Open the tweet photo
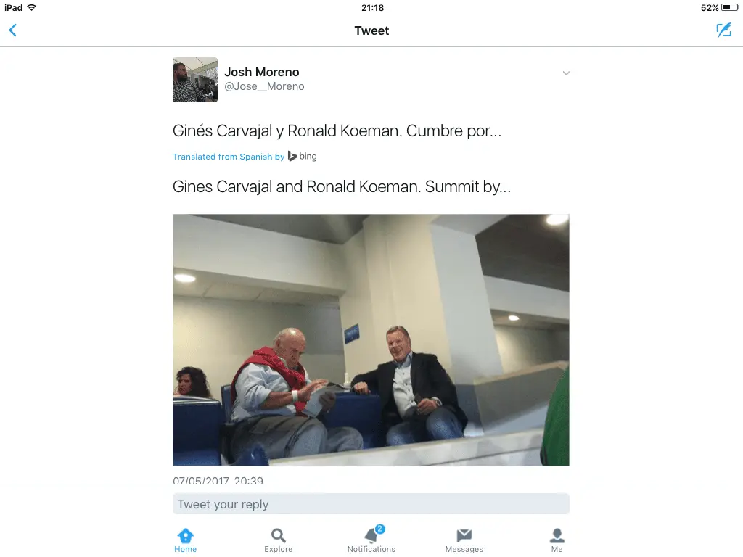This screenshot has height=557, width=743. (371, 339)
